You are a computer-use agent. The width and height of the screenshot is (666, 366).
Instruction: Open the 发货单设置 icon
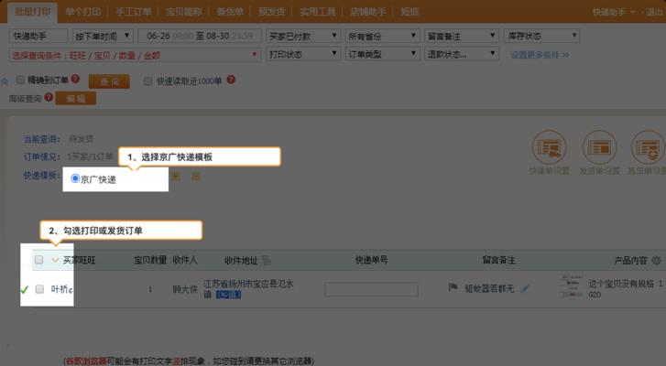point(599,147)
